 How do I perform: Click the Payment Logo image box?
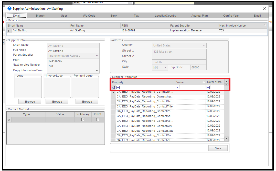pos(85,87)
